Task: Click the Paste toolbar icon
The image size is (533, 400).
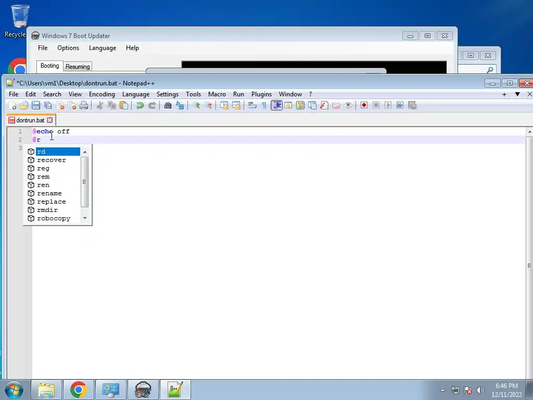Action: point(124,105)
